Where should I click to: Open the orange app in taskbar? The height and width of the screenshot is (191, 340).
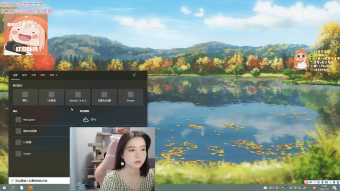[x=30, y=187]
